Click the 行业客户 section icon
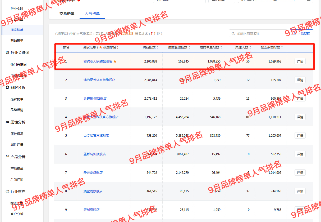 7,191
